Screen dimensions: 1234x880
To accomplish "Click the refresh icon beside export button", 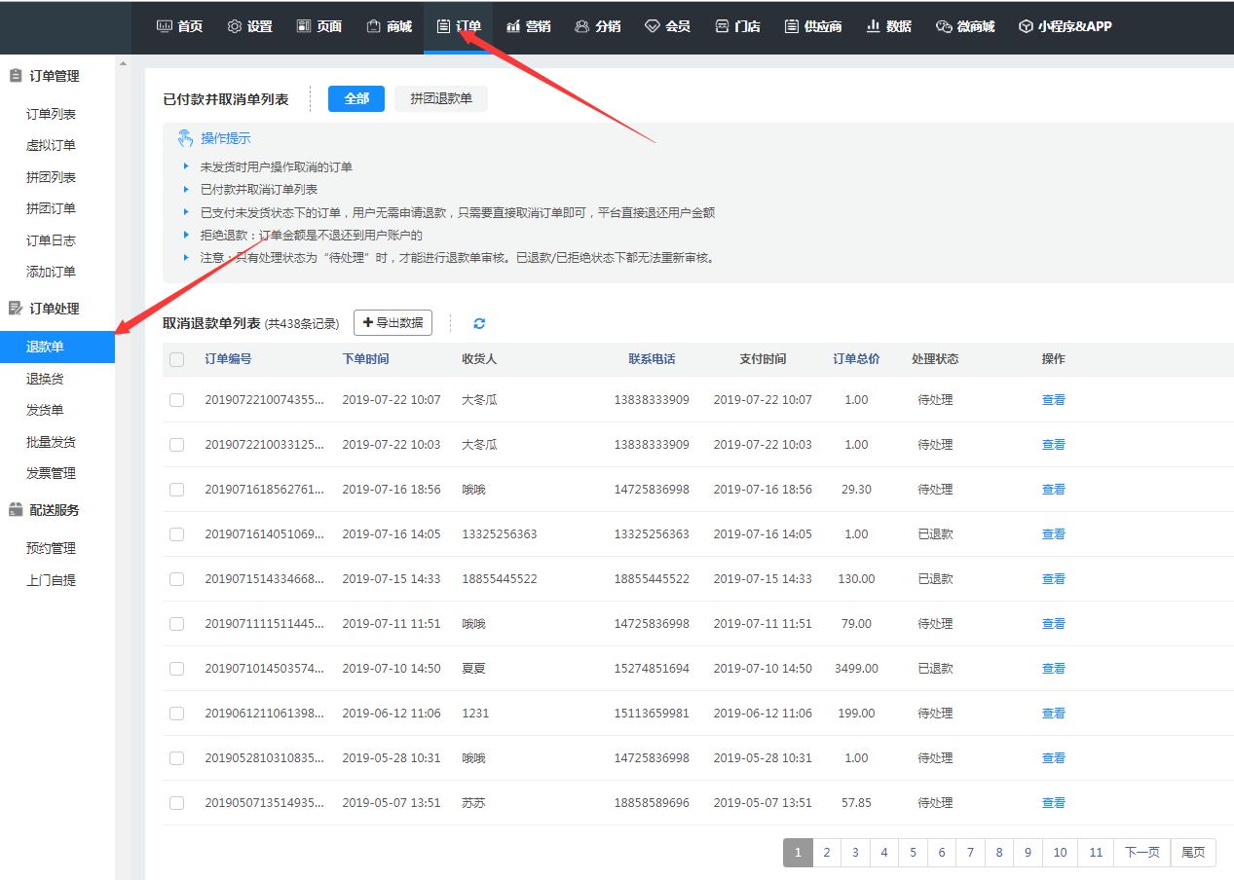I will click(479, 323).
